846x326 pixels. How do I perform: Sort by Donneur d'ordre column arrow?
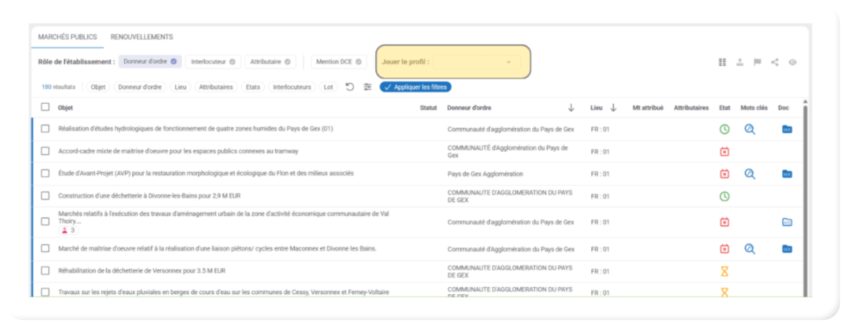tap(571, 107)
